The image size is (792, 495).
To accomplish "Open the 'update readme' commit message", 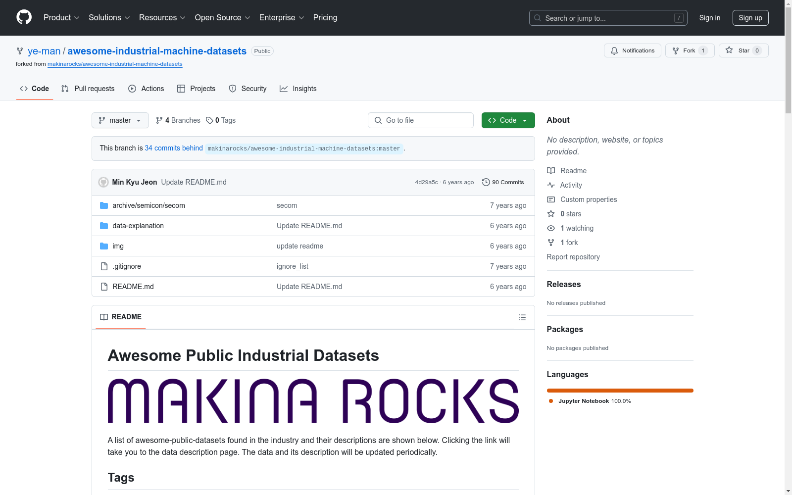I will click(x=300, y=246).
